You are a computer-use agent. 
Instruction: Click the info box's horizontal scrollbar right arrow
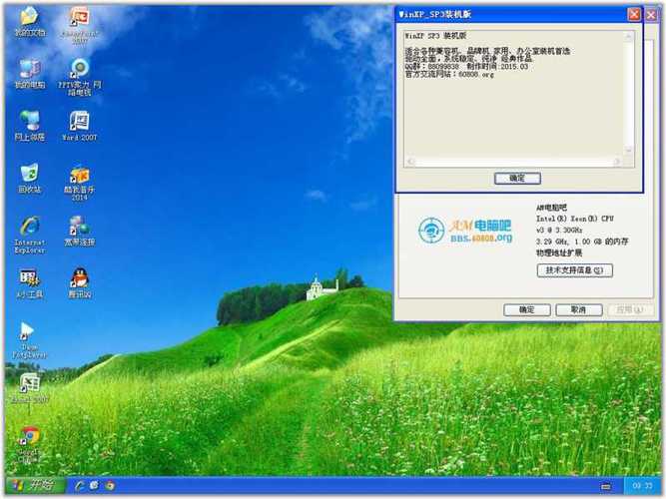click(616, 162)
